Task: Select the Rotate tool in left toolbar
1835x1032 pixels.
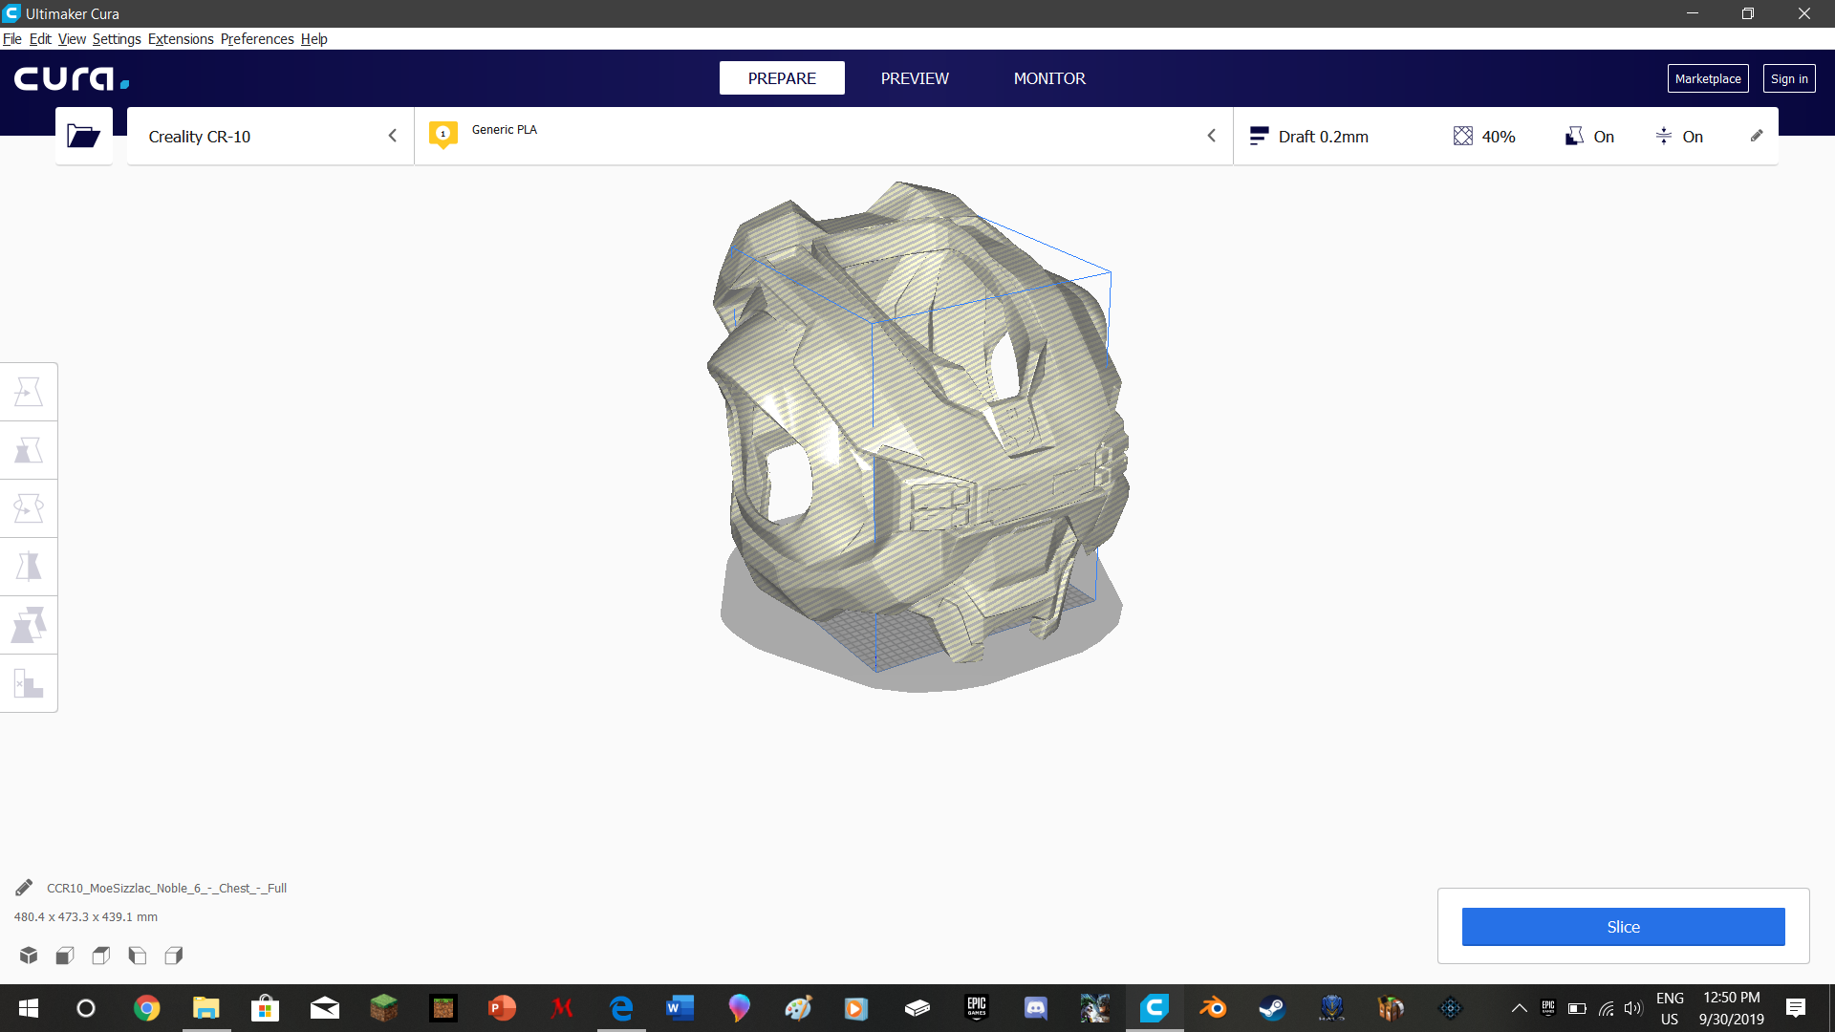Action: coord(29,508)
